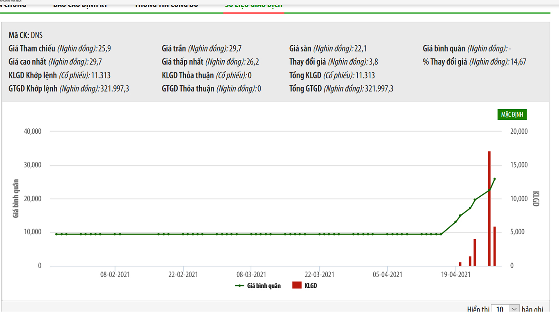
Task: Open the Báo cáo định kỳ tab
Action: (x=80, y=5)
